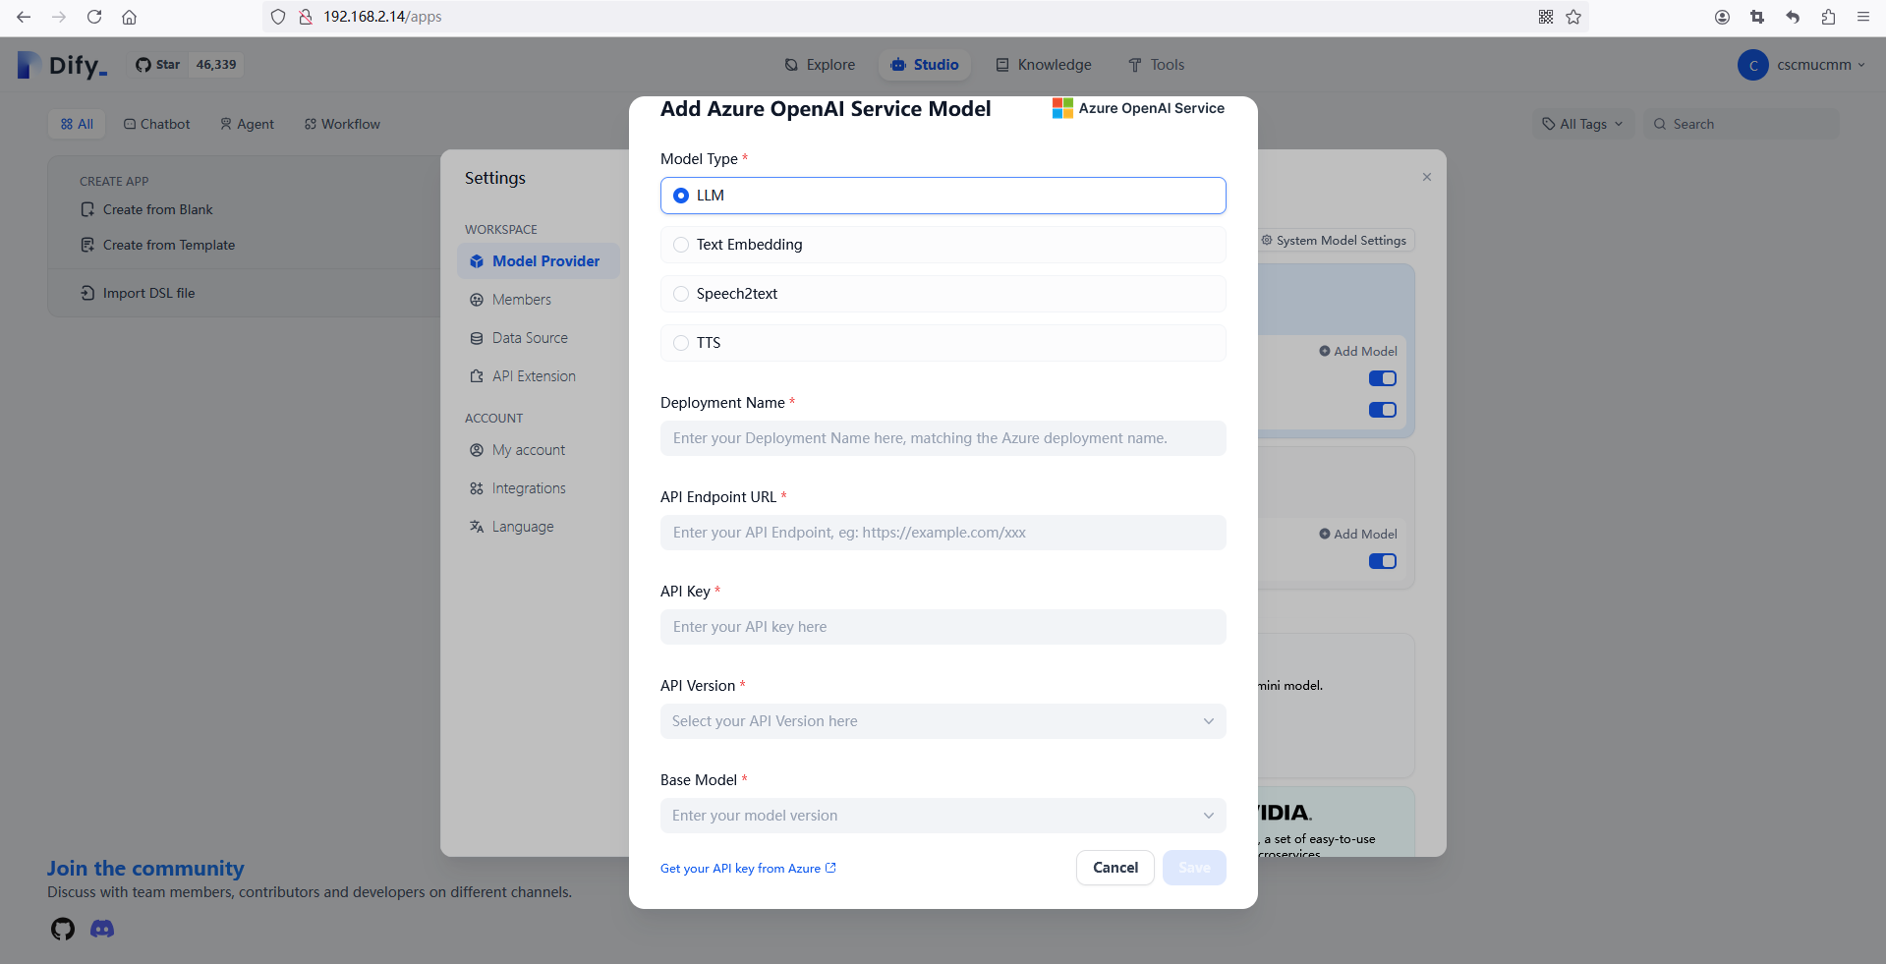
Task: Open the Discord community icon
Action: (x=102, y=929)
